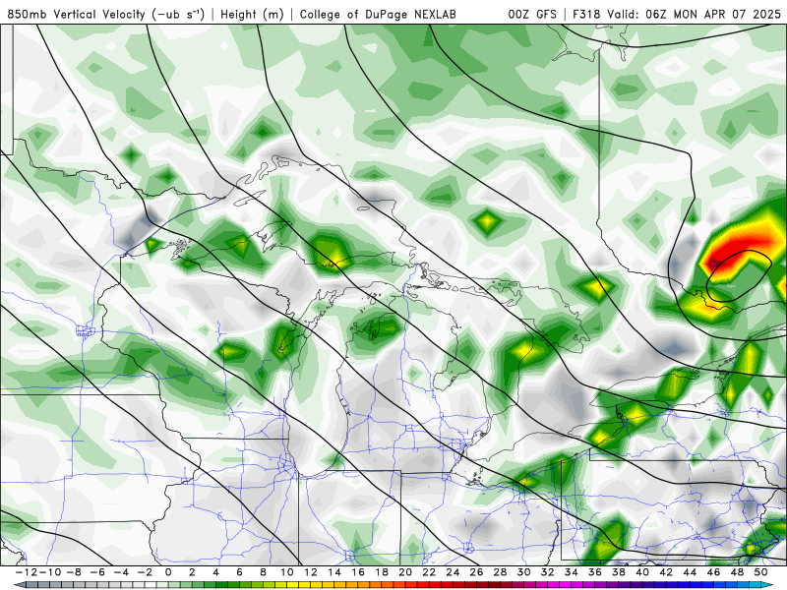Click the 6 value on the color scale
The image size is (787, 590).
[239, 572]
